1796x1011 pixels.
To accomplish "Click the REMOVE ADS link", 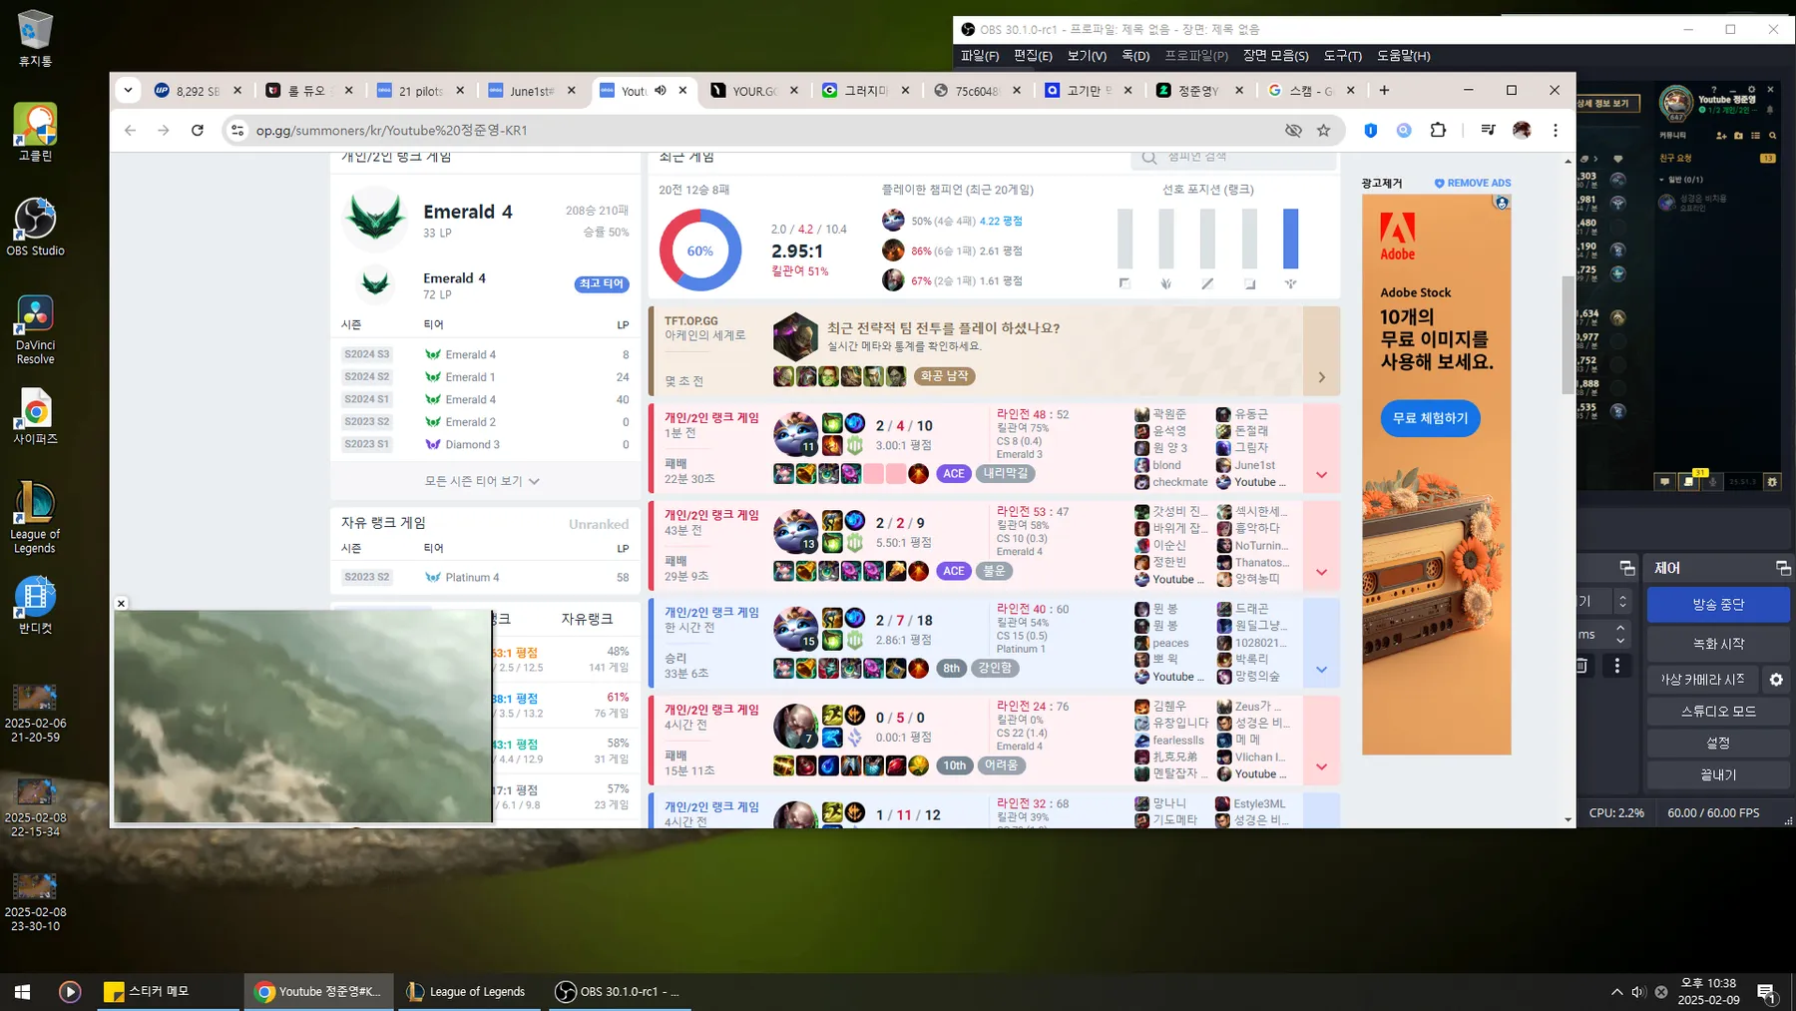I will (1473, 184).
